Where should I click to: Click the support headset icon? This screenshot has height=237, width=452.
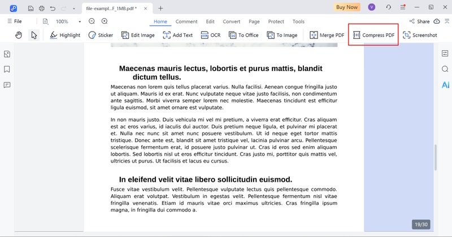pos(388,7)
